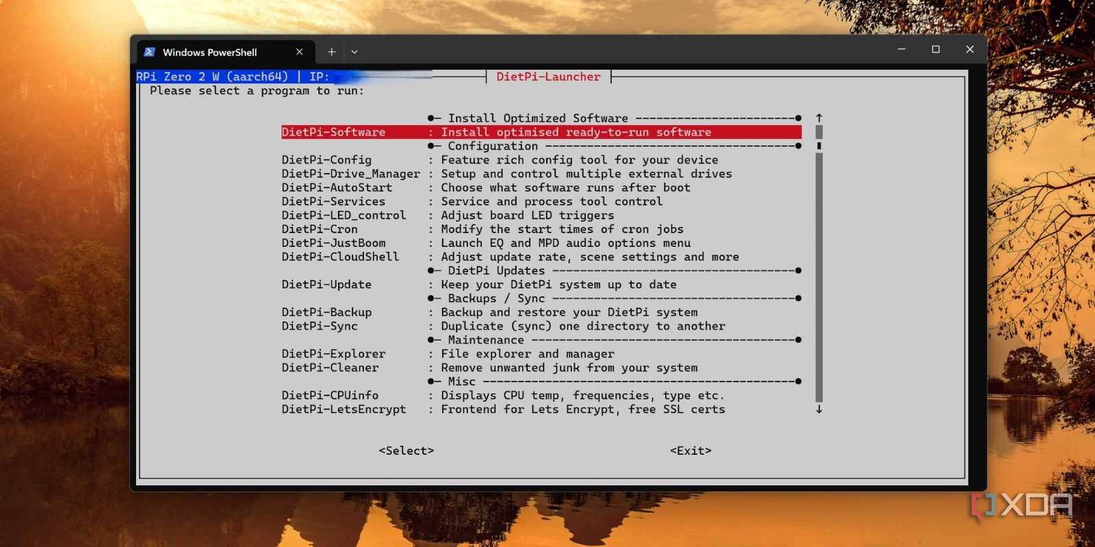Open a new terminal tab
1095x547 pixels.
(x=331, y=52)
